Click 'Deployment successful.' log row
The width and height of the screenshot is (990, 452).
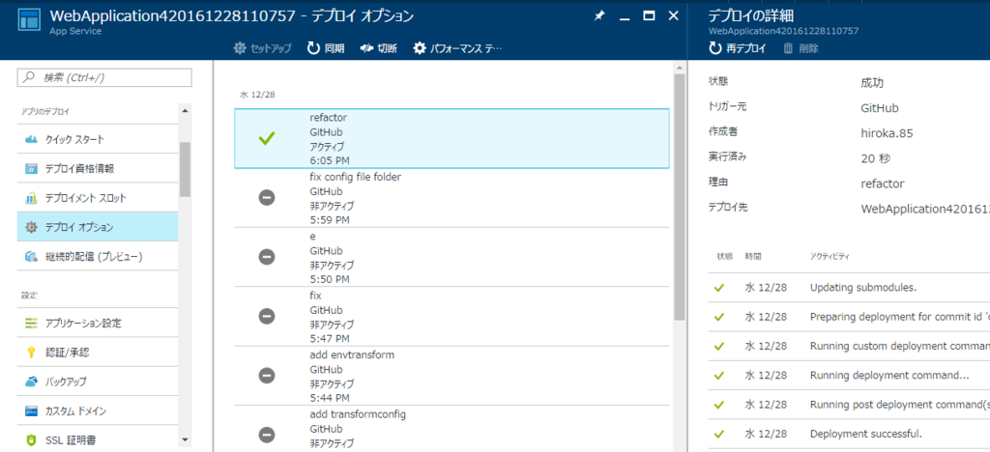click(x=849, y=434)
